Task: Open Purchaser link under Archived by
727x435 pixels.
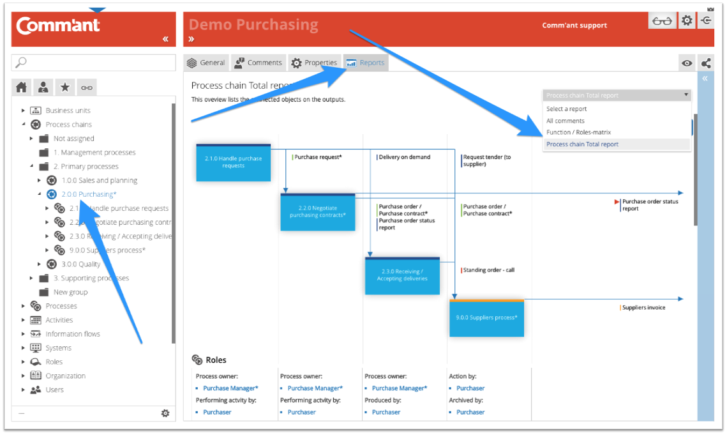Action: 470,412
